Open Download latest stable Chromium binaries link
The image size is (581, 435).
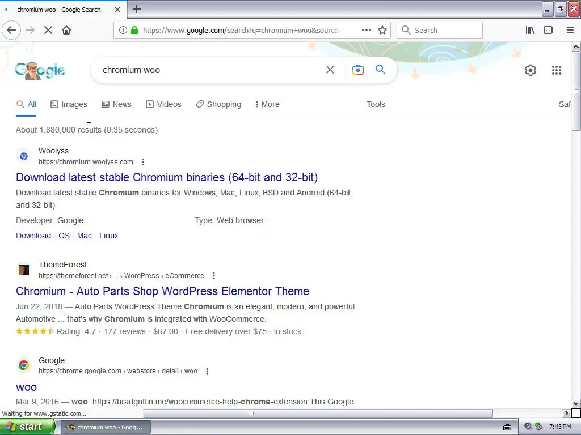(167, 177)
